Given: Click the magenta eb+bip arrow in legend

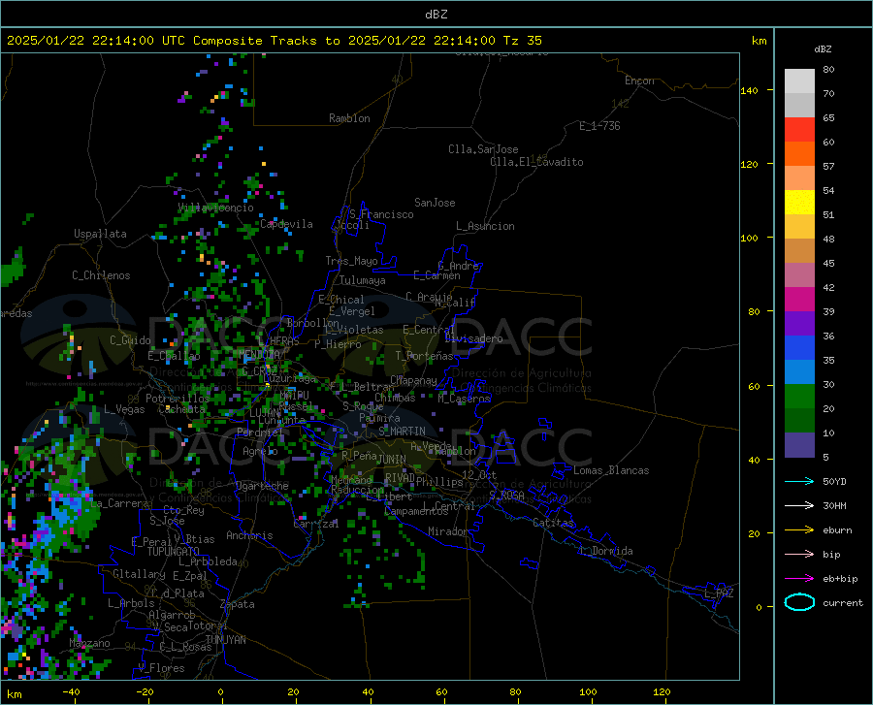Looking at the screenshot, I should pos(799,579).
